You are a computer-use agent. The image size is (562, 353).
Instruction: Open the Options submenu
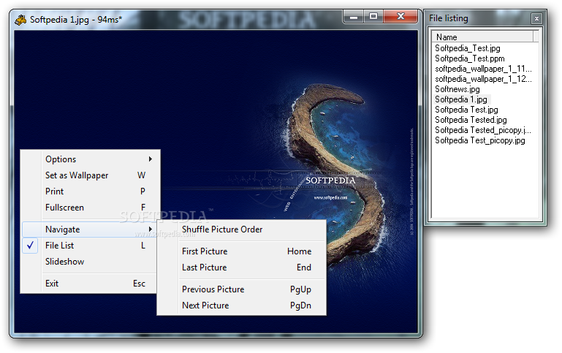(90, 159)
